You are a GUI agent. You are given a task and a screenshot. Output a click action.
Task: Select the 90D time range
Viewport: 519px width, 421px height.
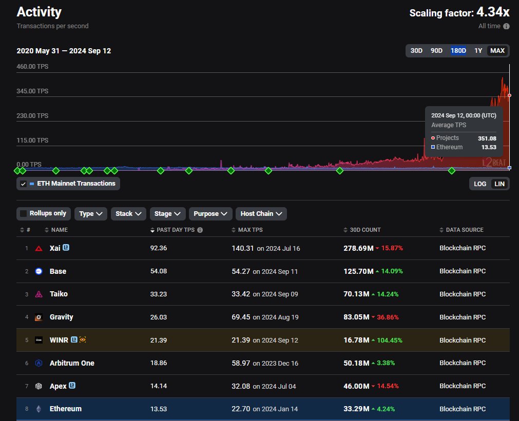tap(436, 51)
